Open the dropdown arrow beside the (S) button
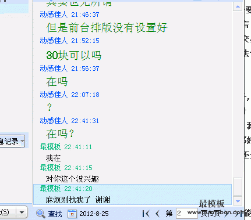Image resolution: width=251 pixels, height=220 pixels. coord(22,212)
